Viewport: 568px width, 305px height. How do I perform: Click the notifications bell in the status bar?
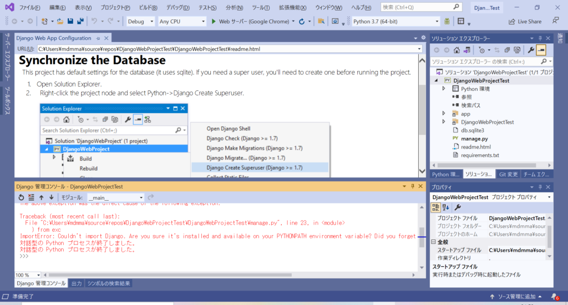[x=555, y=297]
